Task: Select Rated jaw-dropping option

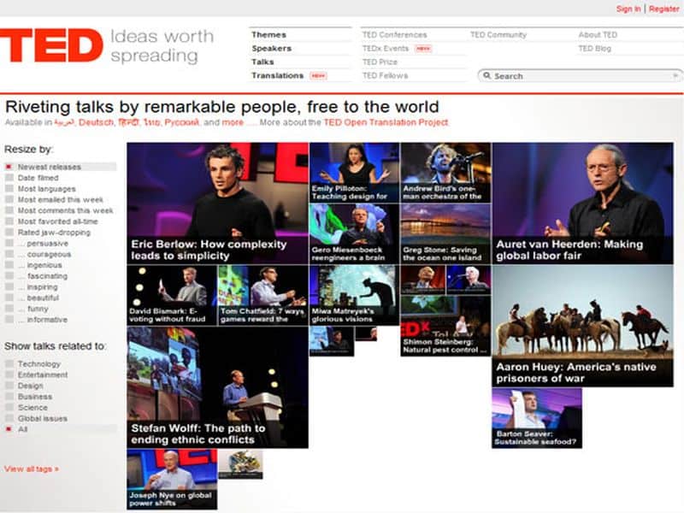Action: 48,232
